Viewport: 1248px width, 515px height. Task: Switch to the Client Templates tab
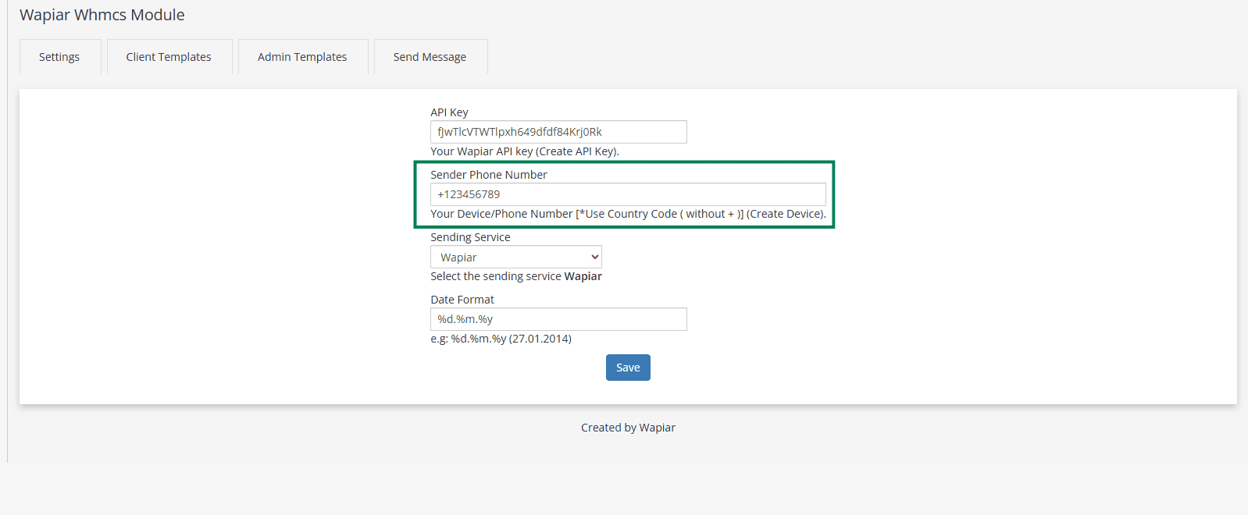[169, 57]
